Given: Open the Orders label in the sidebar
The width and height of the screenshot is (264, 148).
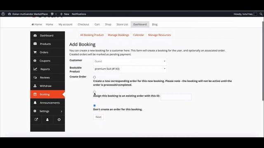Looking at the screenshot, I should [44, 52].
